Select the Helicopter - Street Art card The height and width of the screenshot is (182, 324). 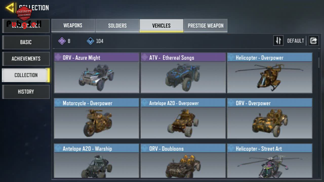[x=270, y=161]
